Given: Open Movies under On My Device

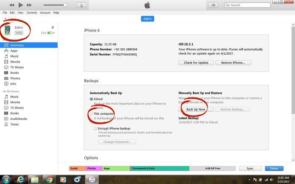Looking at the screenshot, I should point(15,102).
